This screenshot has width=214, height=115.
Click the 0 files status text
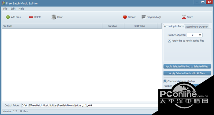[24, 111]
